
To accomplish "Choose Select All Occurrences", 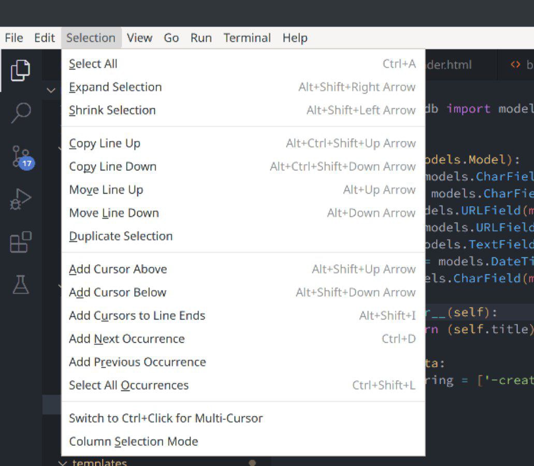I will 128,385.
